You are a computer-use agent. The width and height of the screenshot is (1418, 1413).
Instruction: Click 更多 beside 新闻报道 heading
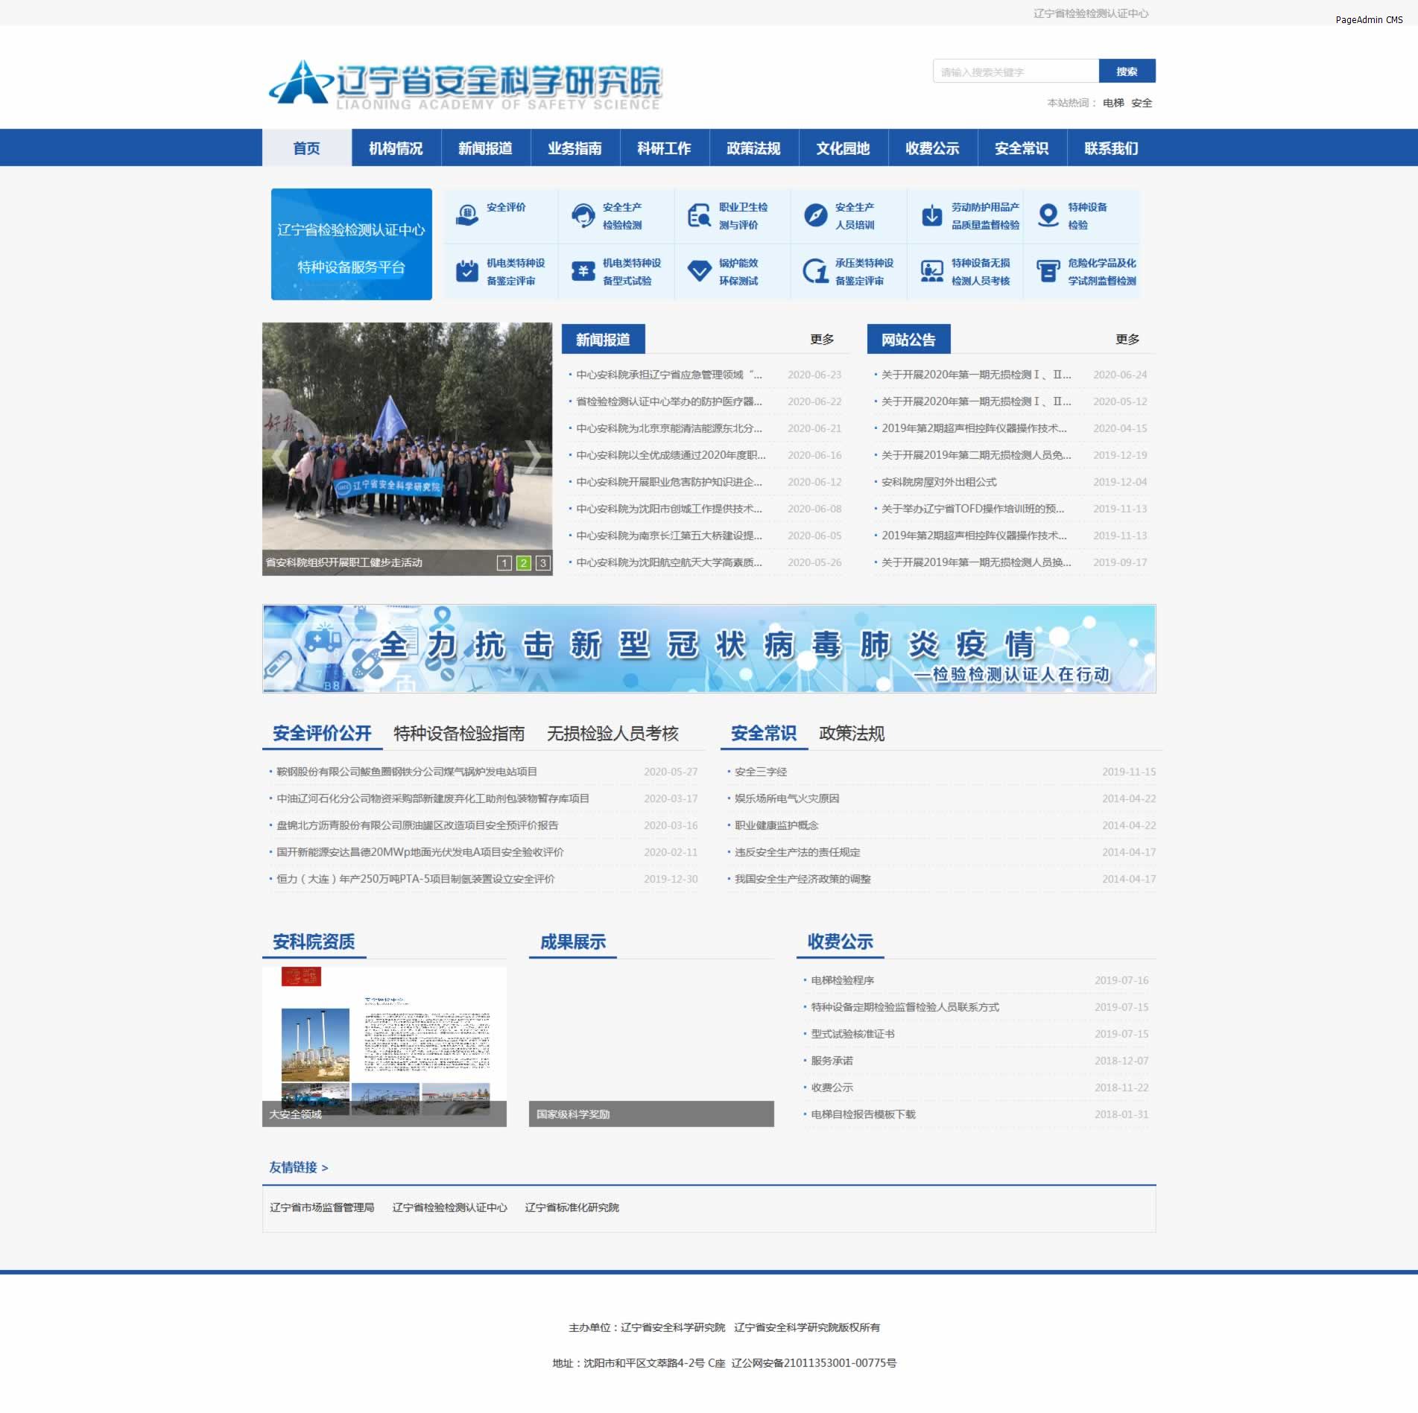[822, 340]
